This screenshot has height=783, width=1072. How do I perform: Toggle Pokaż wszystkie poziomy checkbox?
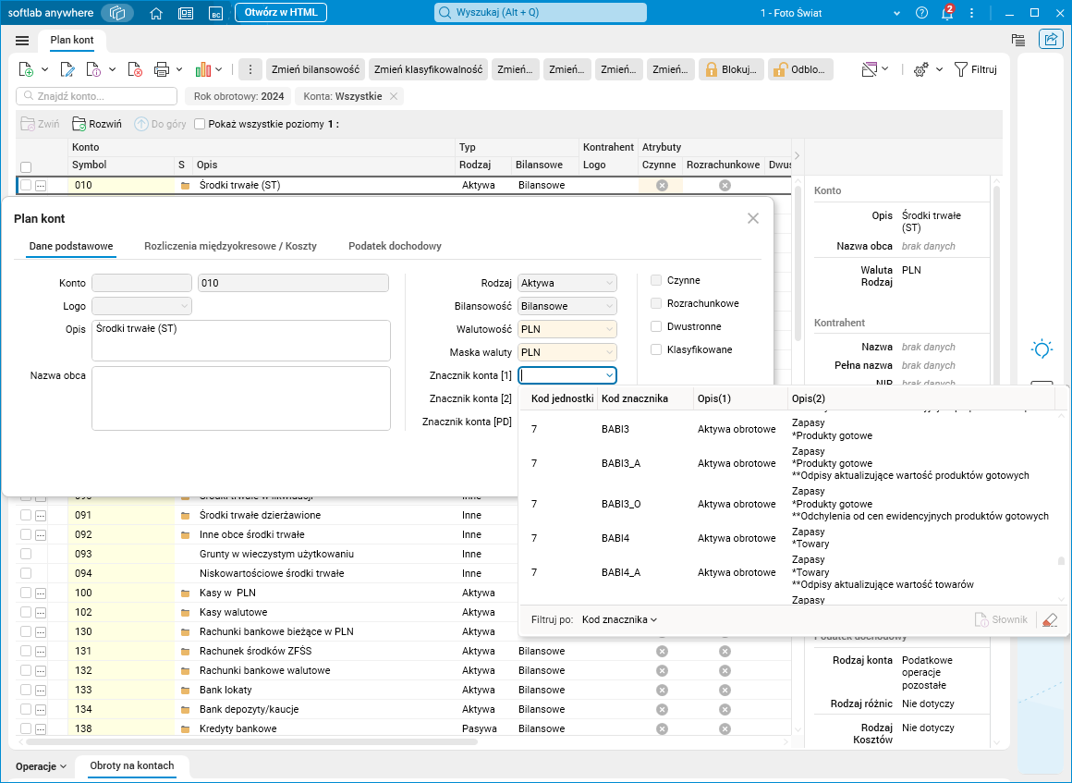(x=200, y=123)
